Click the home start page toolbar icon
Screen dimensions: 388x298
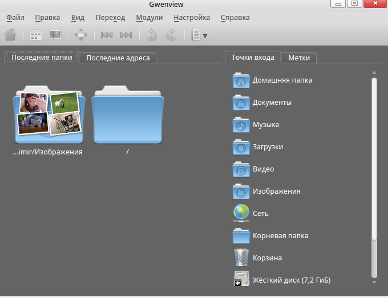10,35
